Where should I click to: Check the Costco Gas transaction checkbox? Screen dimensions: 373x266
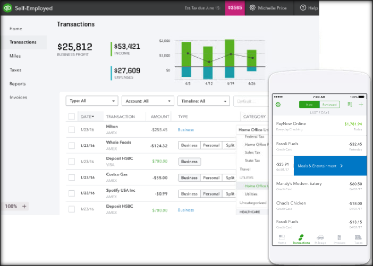(72, 178)
